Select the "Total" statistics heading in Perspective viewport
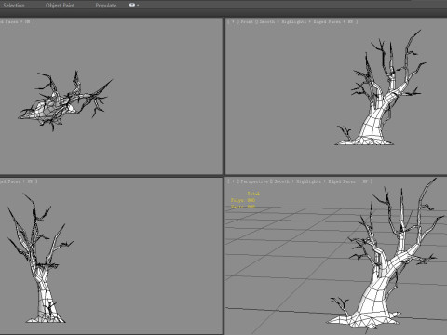Viewport: 447px width, 335px height. pyautogui.click(x=253, y=194)
